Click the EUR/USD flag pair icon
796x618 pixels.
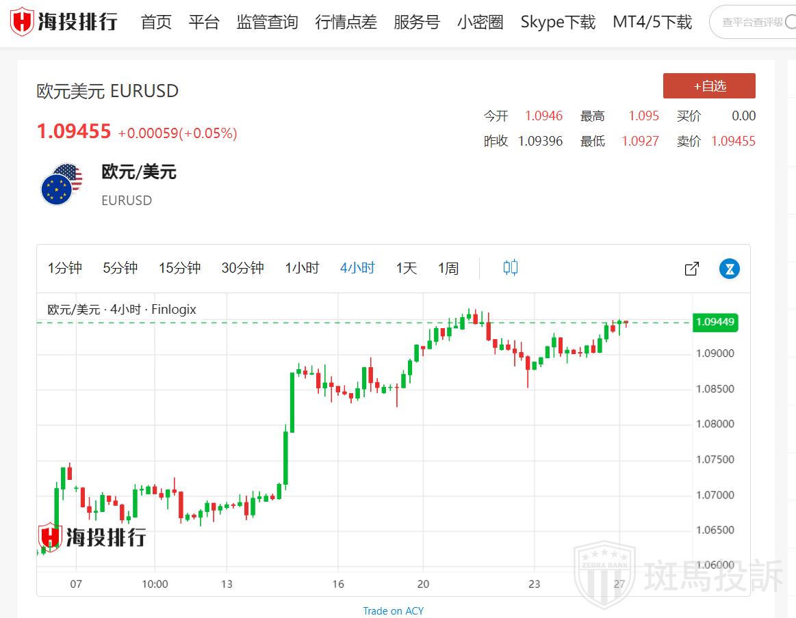(x=61, y=184)
